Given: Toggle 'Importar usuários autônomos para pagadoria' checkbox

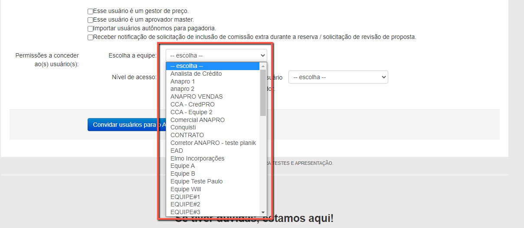Looking at the screenshot, I should pos(90,29).
